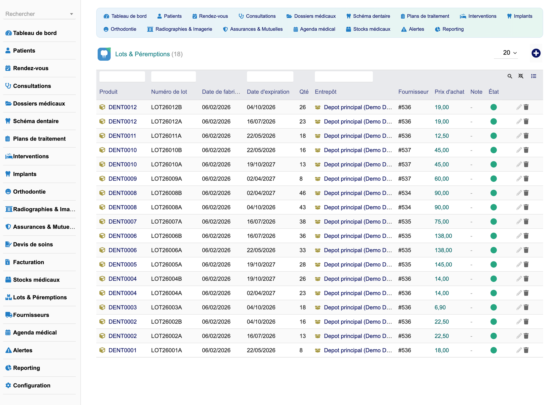Delete lot LOT26011A with trash icon

point(526,136)
